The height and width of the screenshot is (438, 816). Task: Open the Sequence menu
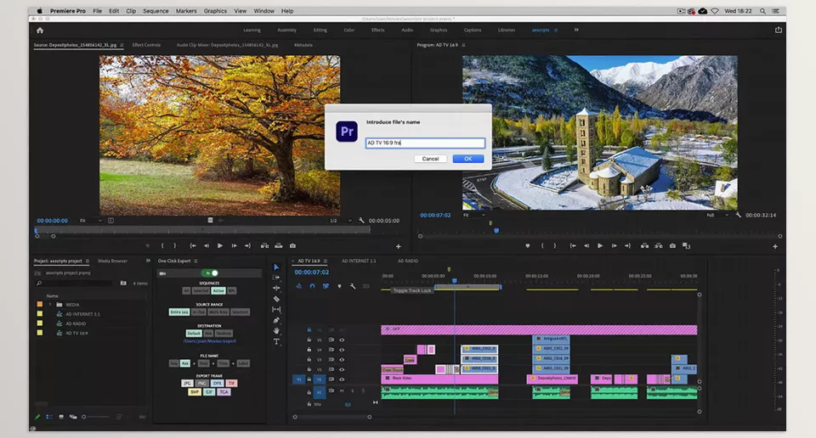[x=156, y=11]
